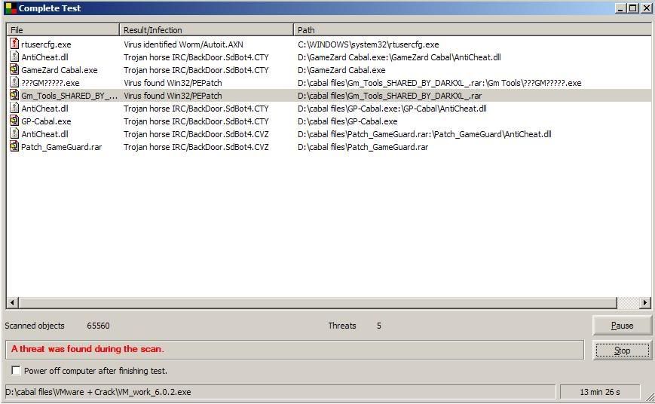Screen dimensions: 655x404
Task: Sort list by File column header
Action: (x=63, y=30)
